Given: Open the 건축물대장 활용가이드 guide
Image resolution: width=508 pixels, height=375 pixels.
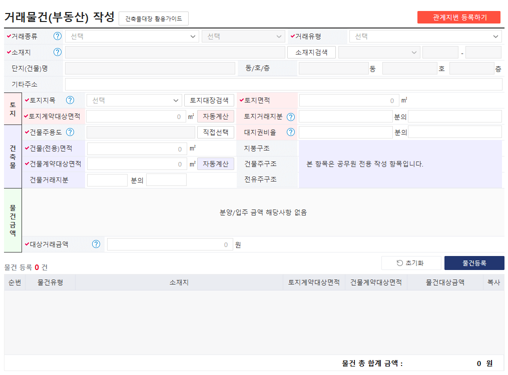Looking at the screenshot, I should click(x=154, y=18).
